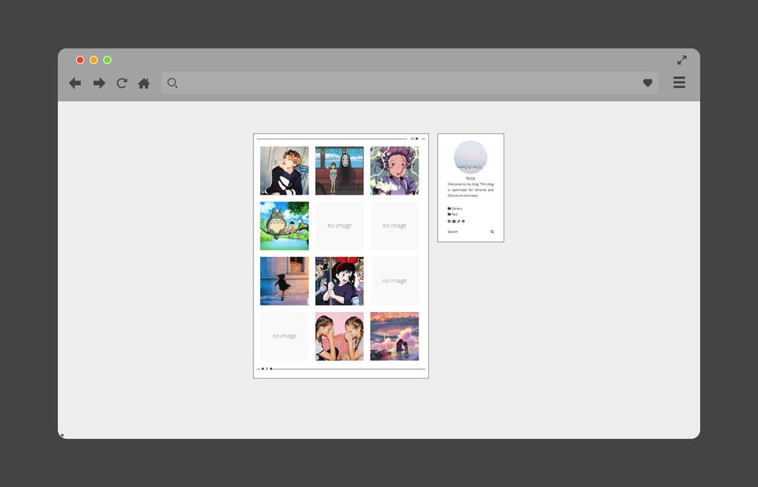758x487 pixels.
Task: Open the two girls with braids photo
Action: point(339,335)
